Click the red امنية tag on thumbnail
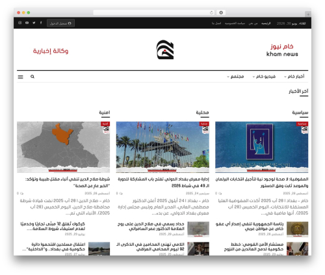Image resolution: width=325 pixels, height=275 pixels. [x=105, y=124]
